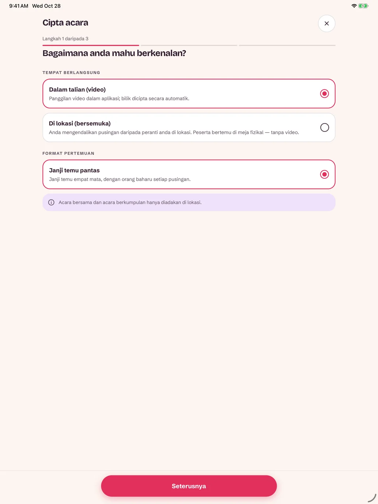Click the TEMPAT BERLANGSUNG section label
The image size is (378, 504).
(71, 73)
